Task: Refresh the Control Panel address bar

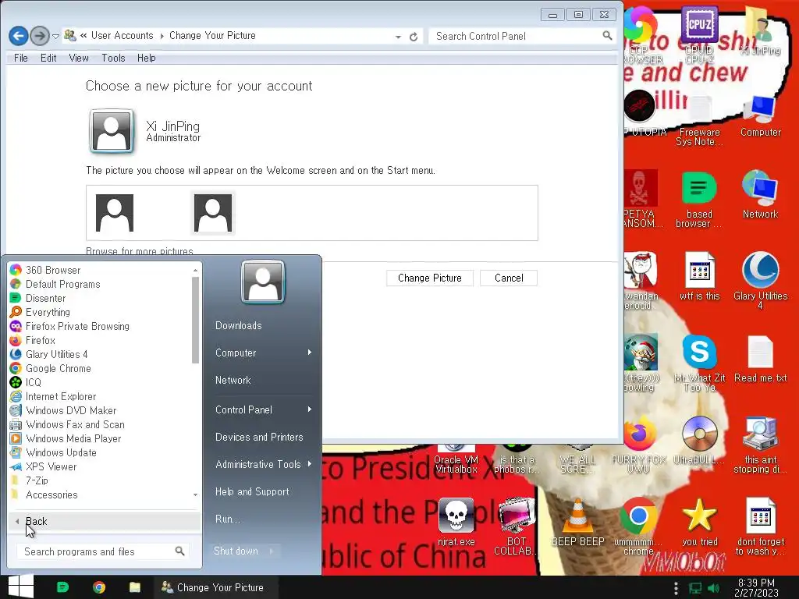Action: [414, 37]
